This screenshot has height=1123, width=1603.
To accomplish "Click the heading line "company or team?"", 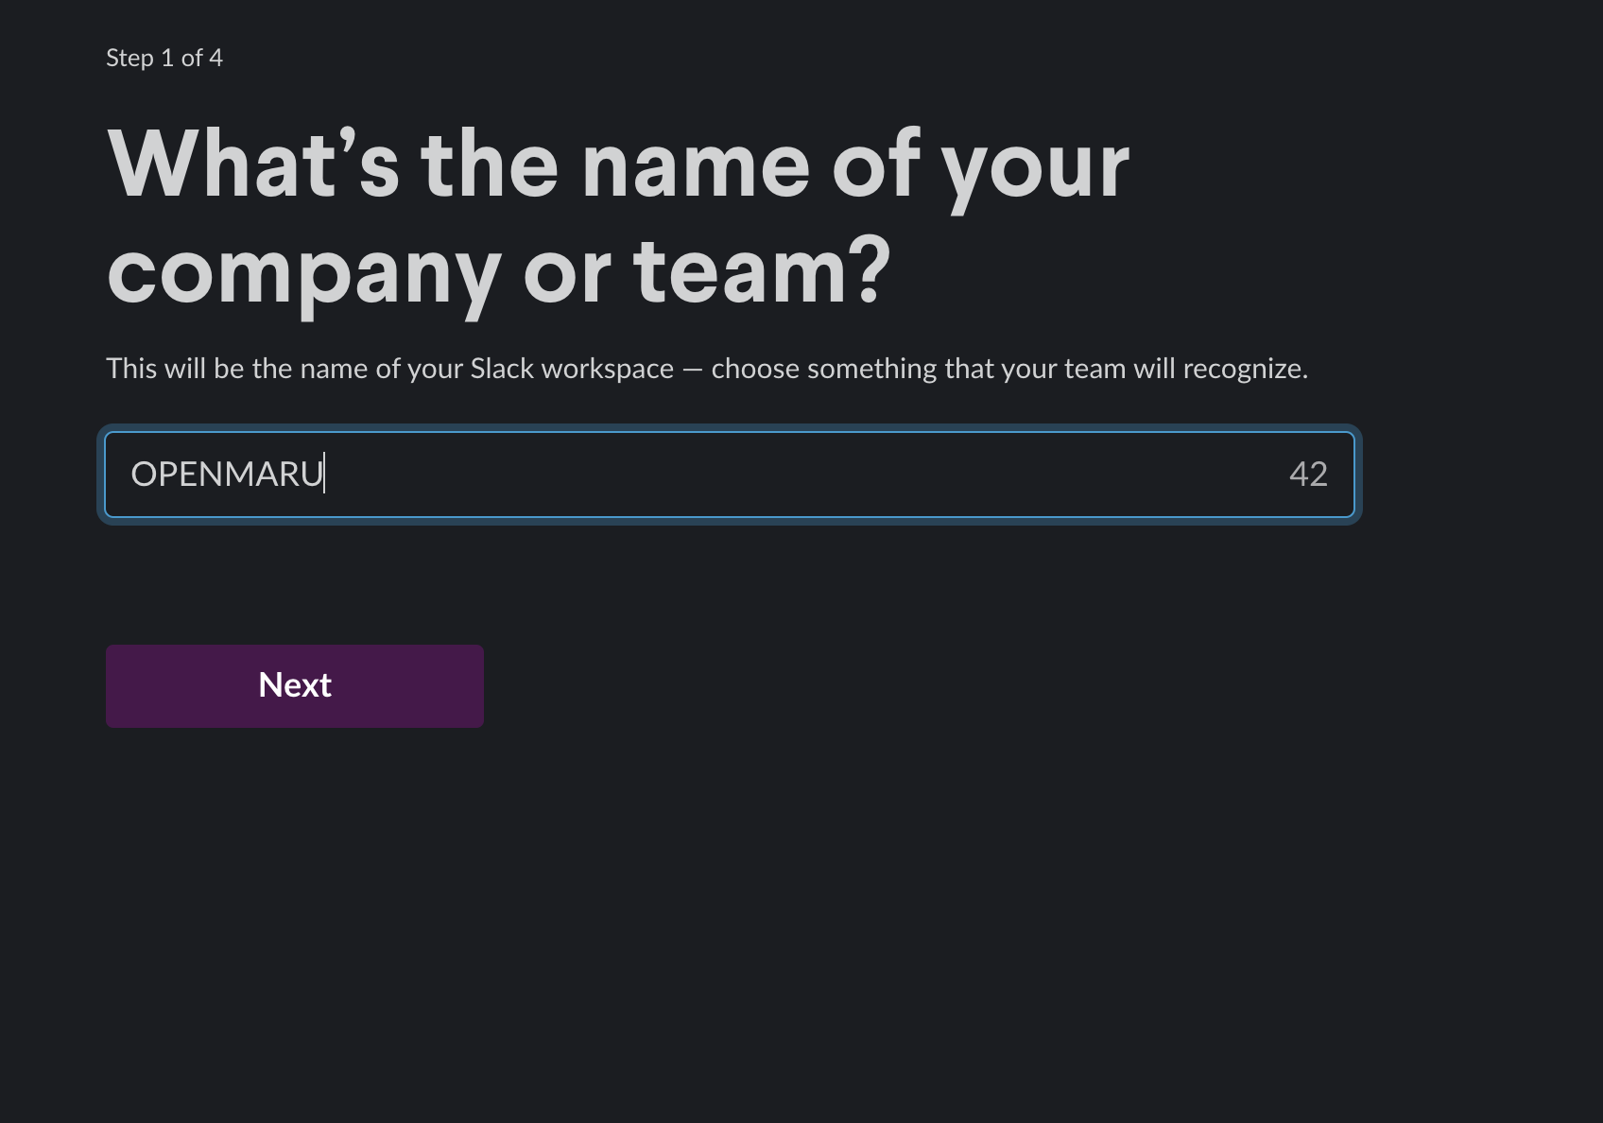I will 499,269.
